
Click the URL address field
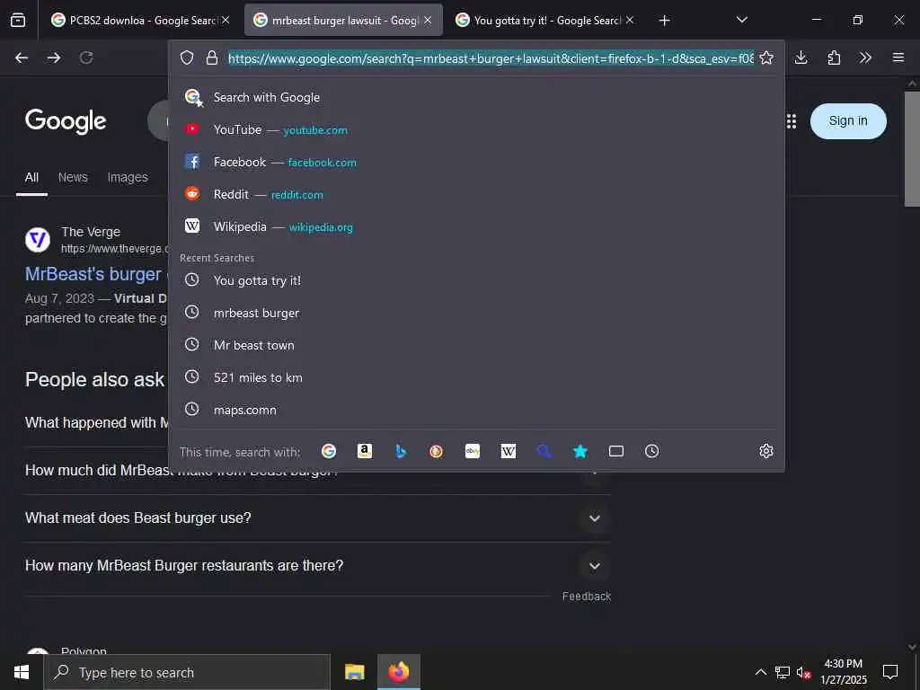click(491, 58)
